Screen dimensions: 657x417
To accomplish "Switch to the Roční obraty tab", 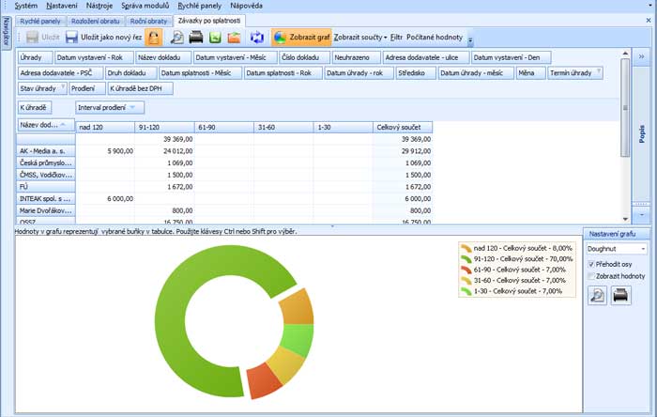I will tap(147, 20).
